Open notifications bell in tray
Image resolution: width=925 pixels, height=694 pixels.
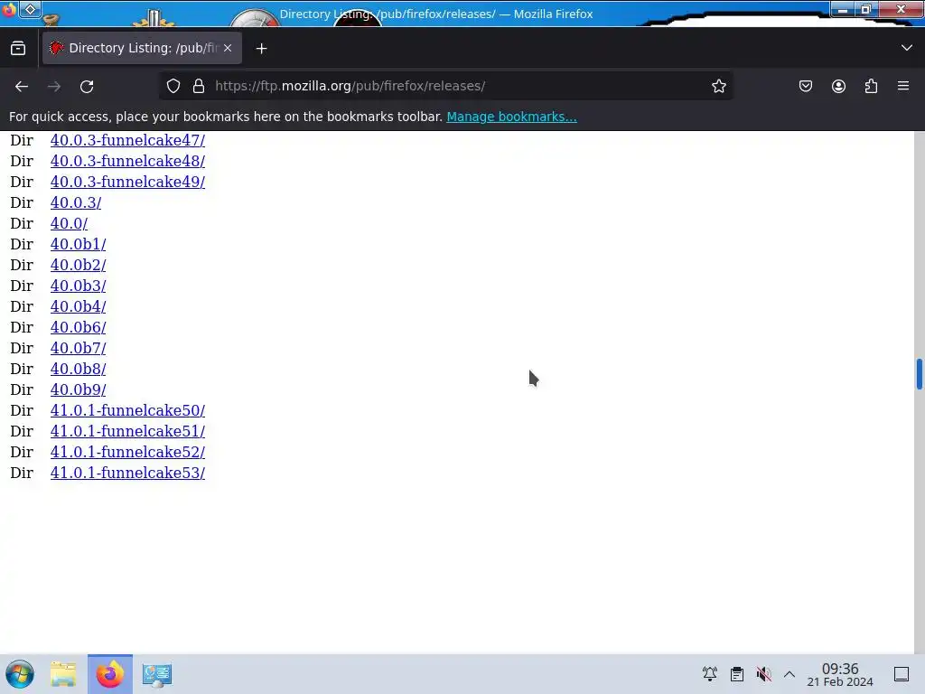click(x=710, y=674)
